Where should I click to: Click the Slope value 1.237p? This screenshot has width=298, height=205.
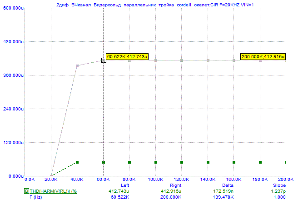278,191
